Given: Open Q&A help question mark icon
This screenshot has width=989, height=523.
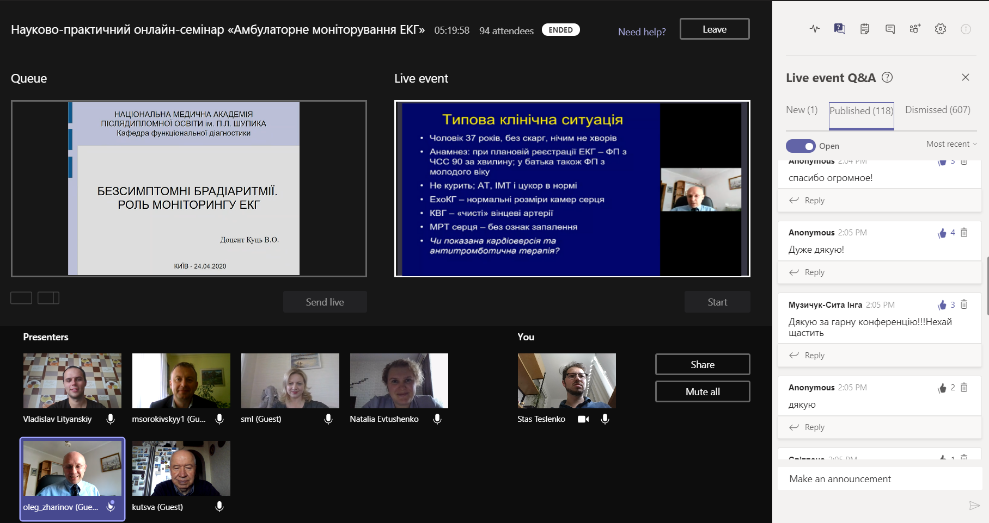Looking at the screenshot, I should click(x=887, y=77).
